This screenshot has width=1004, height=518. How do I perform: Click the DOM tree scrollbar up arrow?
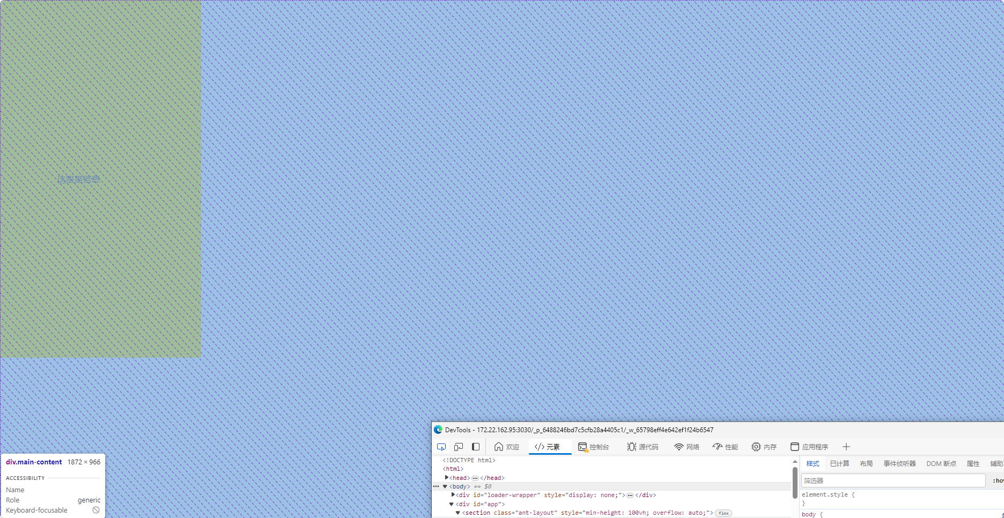pos(795,461)
